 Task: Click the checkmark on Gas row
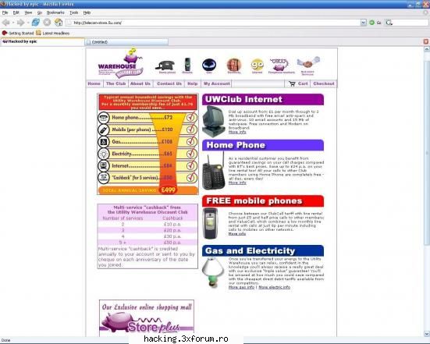tap(191, 141)
